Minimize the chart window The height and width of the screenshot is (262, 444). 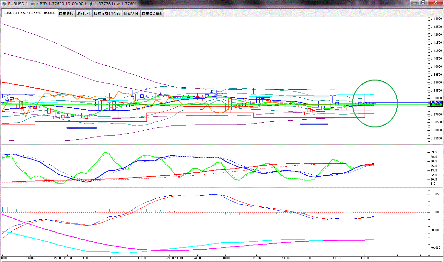[415, 3]
